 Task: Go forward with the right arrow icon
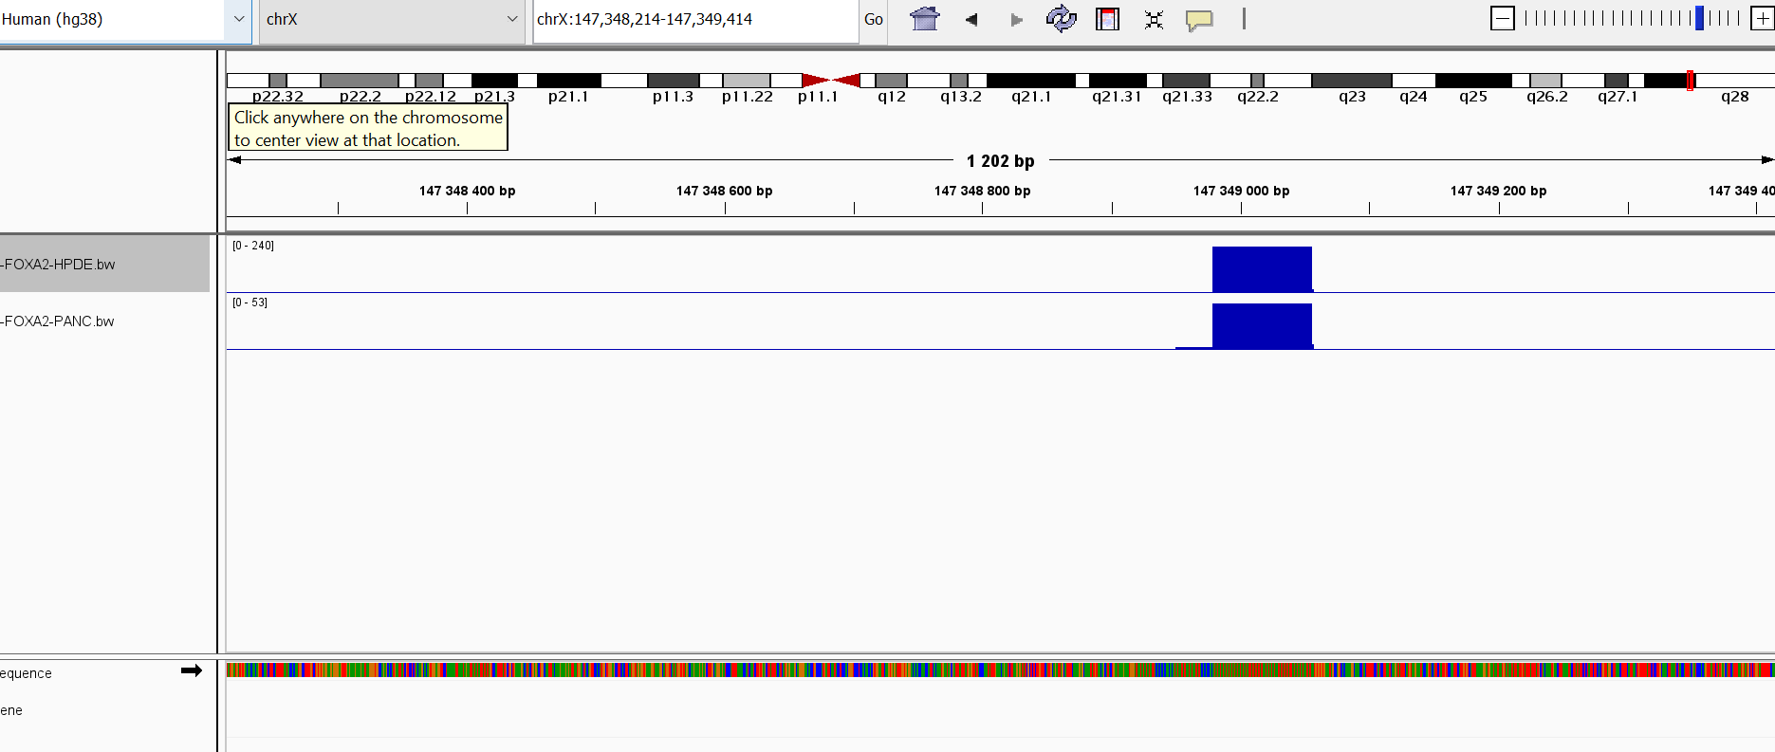[x=1017, y=19]
